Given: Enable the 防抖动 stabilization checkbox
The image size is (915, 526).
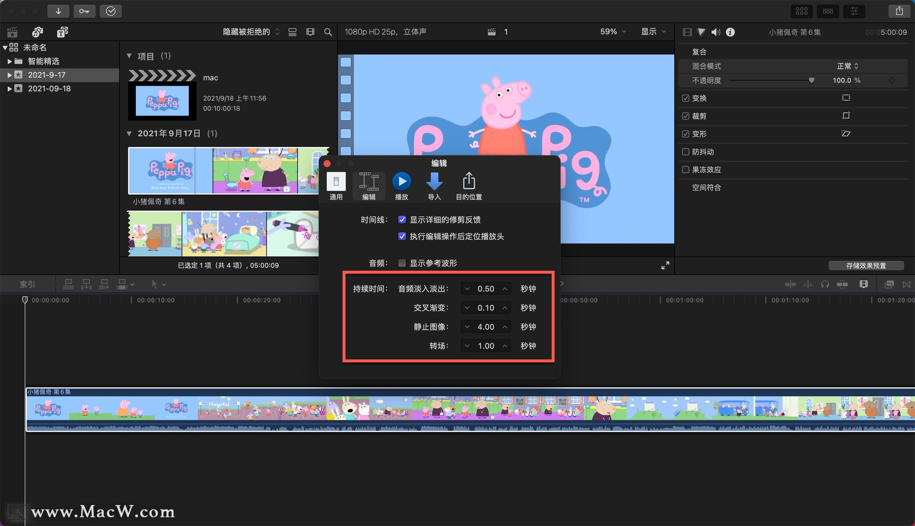Looking at the screenshot, I should (685, 152).
